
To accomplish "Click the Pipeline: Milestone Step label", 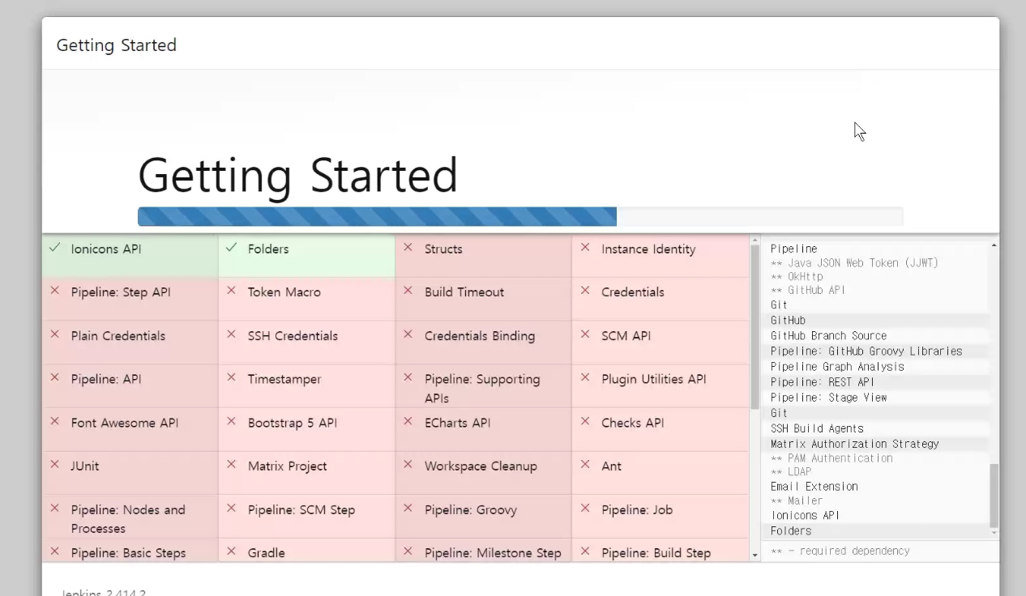I will pos(493,553).
